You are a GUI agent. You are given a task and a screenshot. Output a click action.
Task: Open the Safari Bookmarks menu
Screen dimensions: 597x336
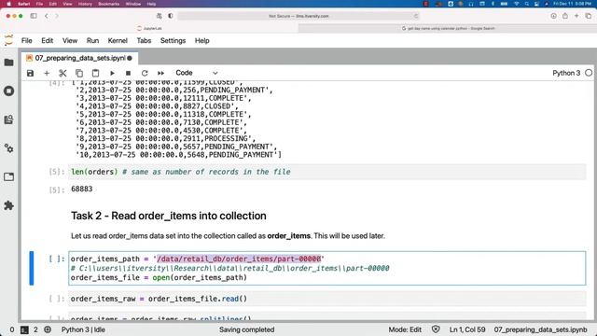(x=108, y=4)
